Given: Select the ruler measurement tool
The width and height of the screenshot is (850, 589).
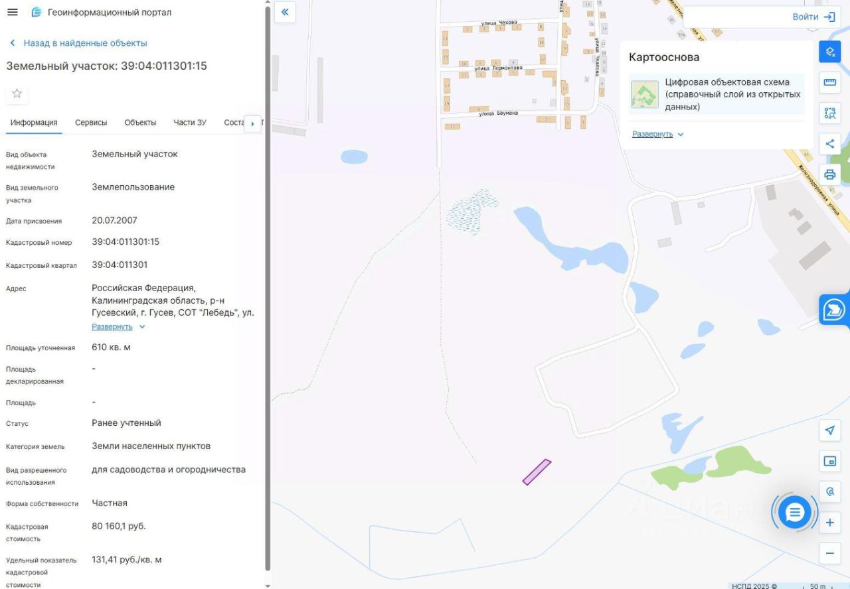Looking at the screenshot, I should (829, 82).
